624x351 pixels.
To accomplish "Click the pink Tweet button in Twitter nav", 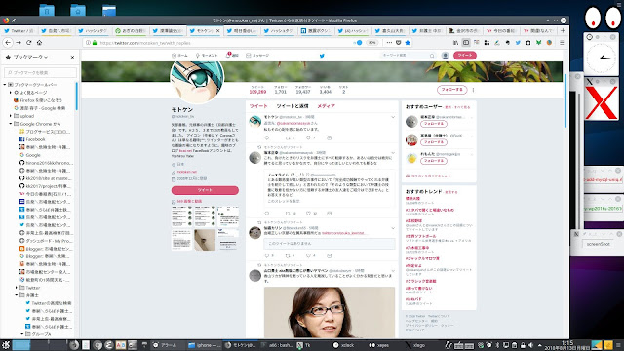I will point(465,56).
